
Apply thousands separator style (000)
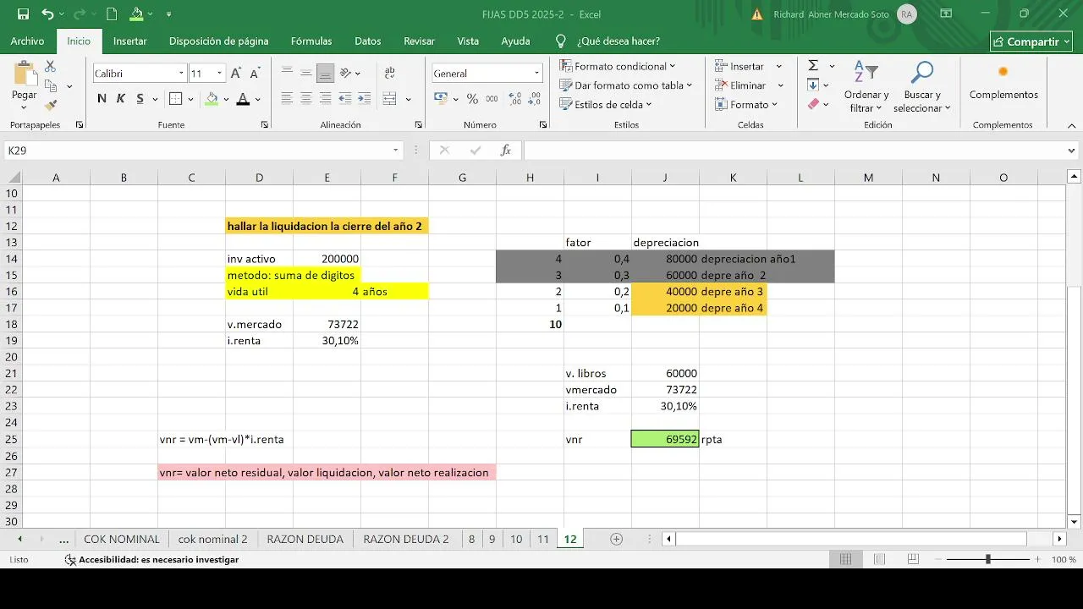point(491,99)
